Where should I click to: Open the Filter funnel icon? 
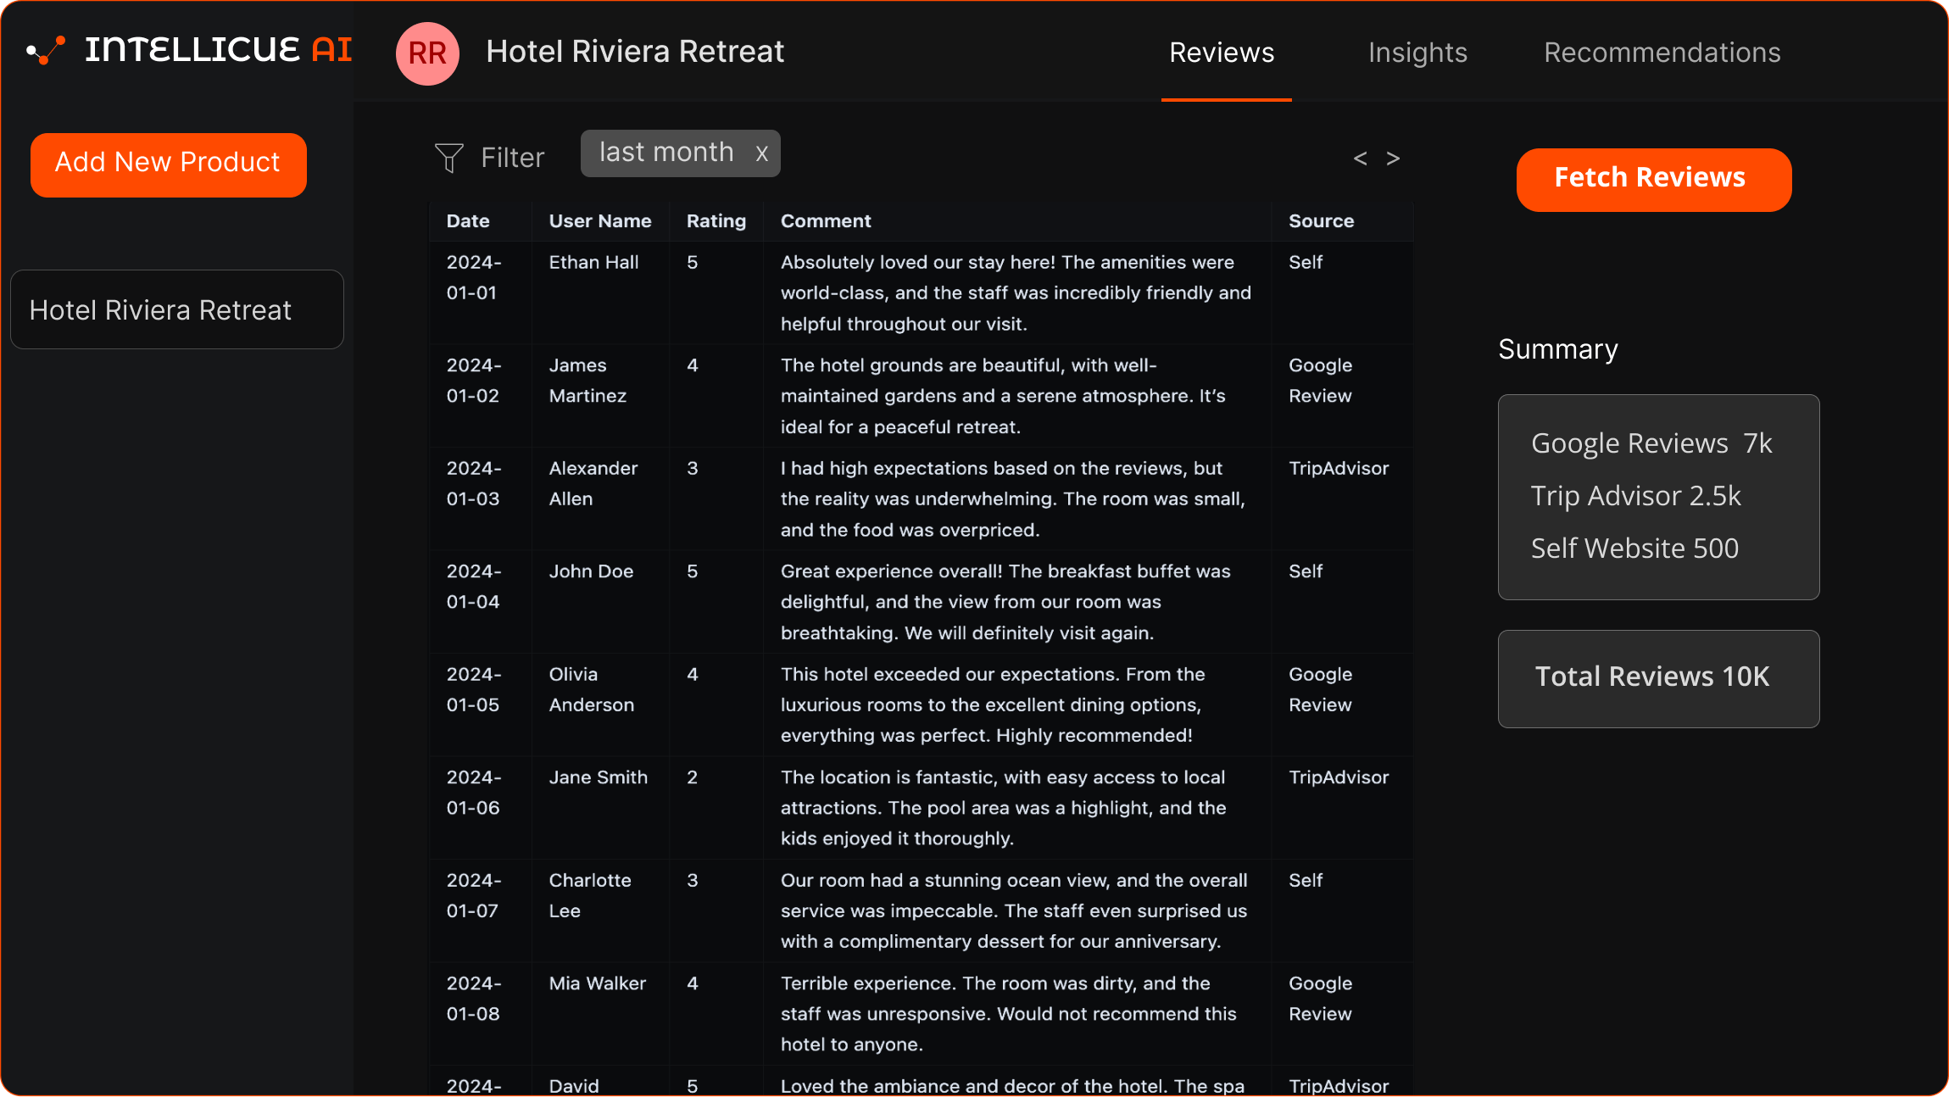tap(448, 158)
